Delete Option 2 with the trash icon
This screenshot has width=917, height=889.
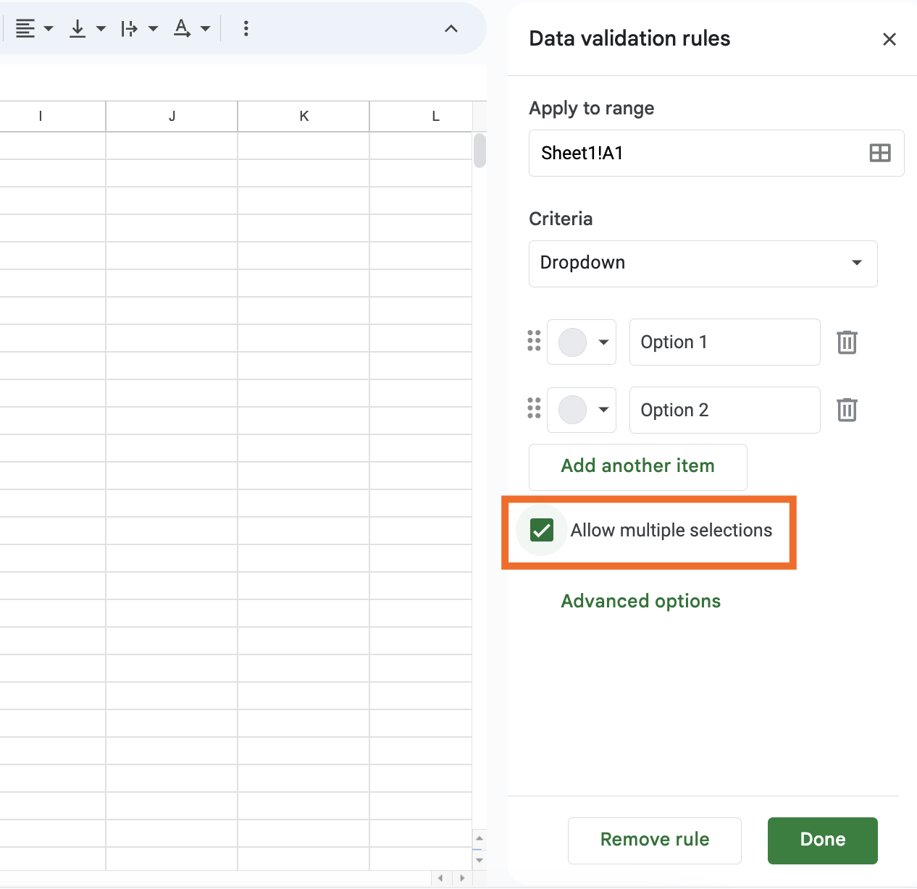[847, 410]
